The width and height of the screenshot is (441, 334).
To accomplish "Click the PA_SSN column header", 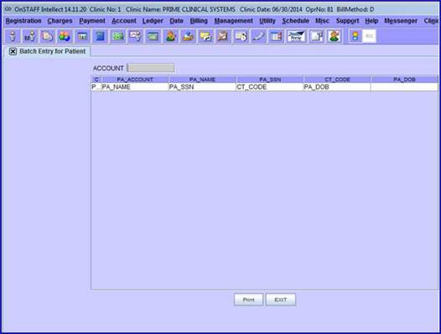I will [270, 80].
